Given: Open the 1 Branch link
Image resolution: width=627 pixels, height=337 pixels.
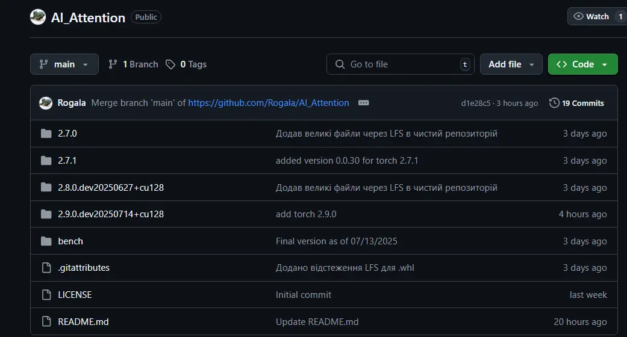Looking at the screenshot, I should coord(133,64).
